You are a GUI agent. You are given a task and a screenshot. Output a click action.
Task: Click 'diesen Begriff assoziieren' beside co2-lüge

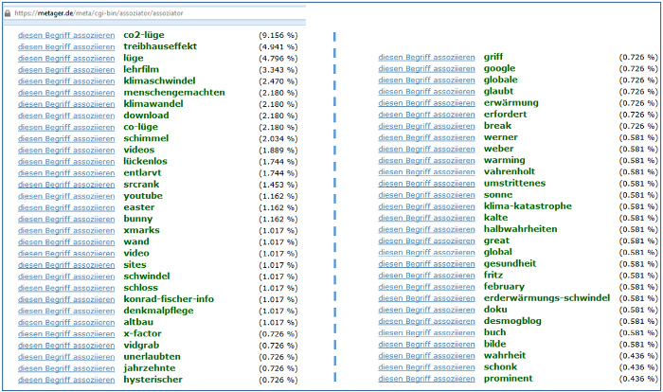pyautogui.click(x=66, y=35)
